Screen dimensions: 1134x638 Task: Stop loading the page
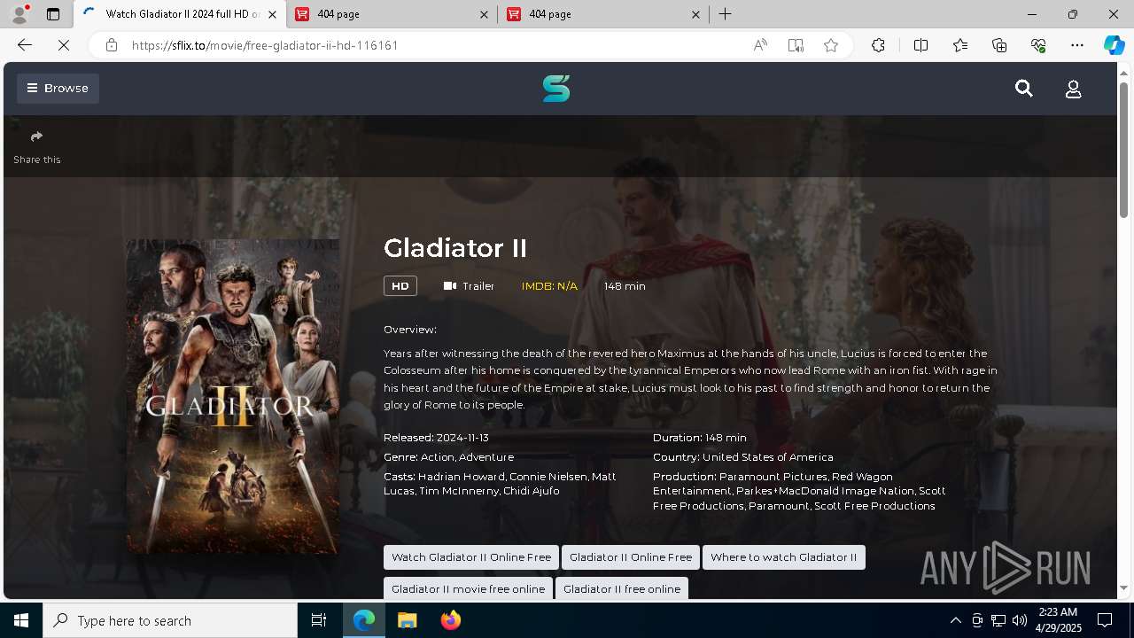[x=64, y=45]
